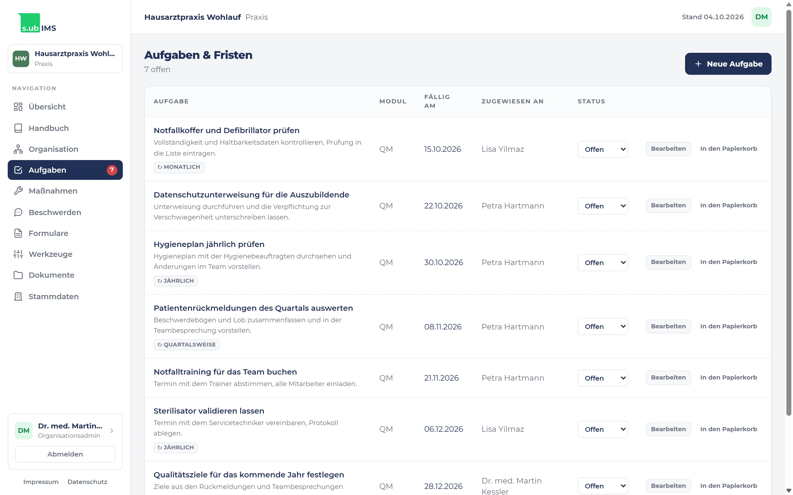
Task: Move Notfalltraining task to Papierkorb
Action: (728, 378)
